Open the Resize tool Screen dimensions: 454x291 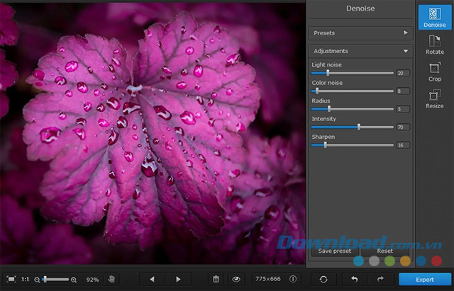(x=435, y=98)
